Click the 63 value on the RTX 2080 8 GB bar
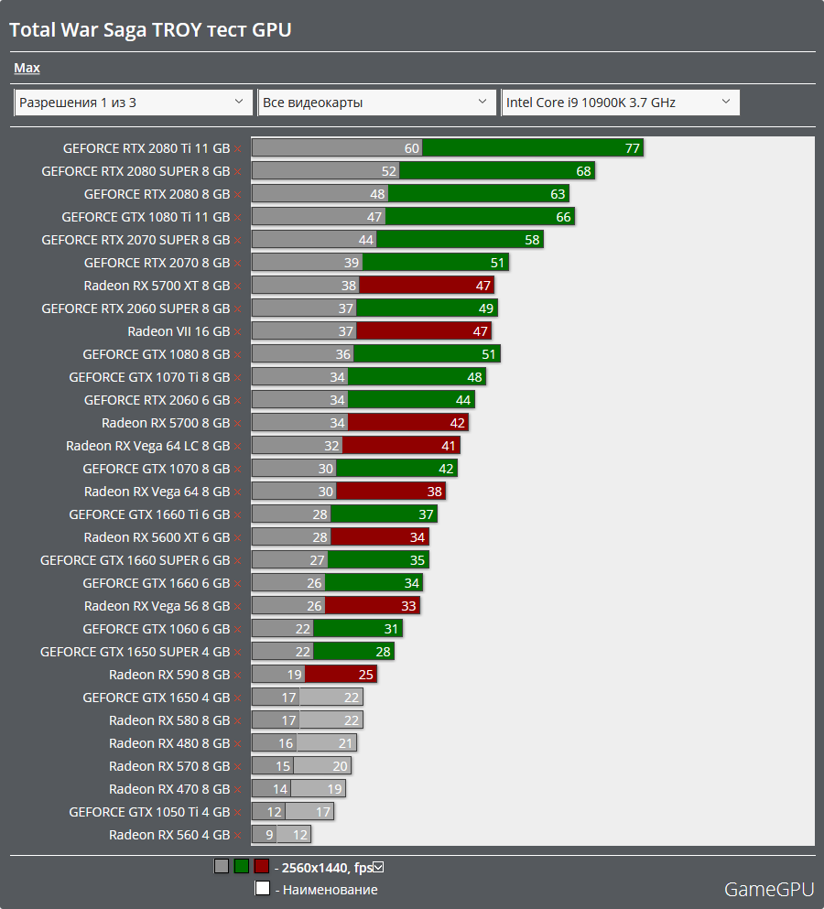Image resolution: width=824 pixels, height=909 pixels. (558, 194)
